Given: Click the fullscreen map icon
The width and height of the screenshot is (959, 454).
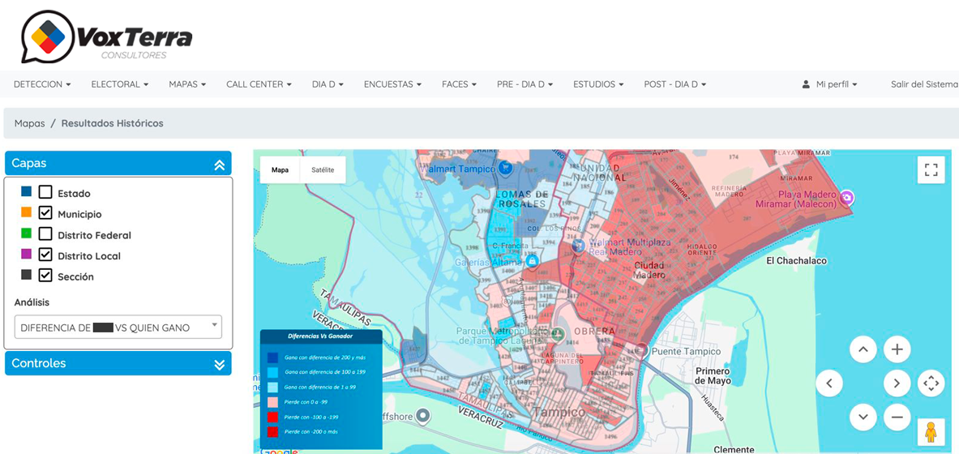Looking at the screenshot, I should pos(931,170).
